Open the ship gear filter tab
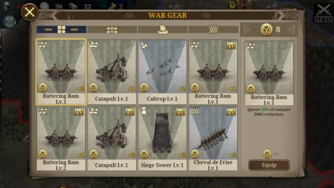Image resolution: width=334 pixels, height=188 pixels. (x=163, y=30)
